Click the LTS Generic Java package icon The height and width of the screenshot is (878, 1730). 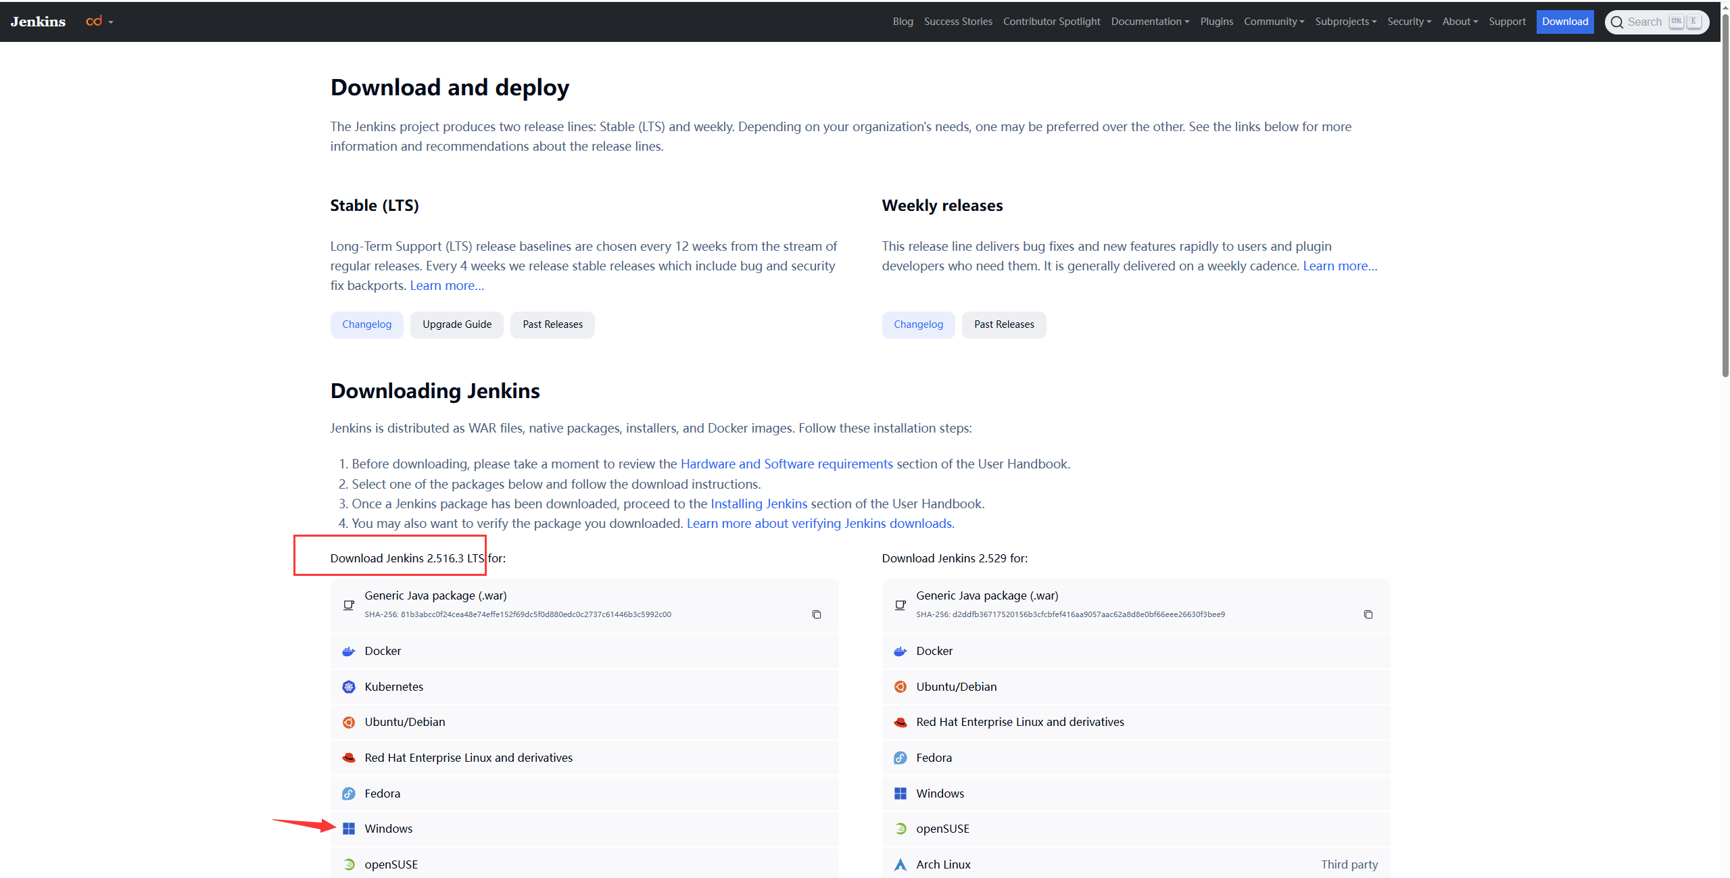349,605
